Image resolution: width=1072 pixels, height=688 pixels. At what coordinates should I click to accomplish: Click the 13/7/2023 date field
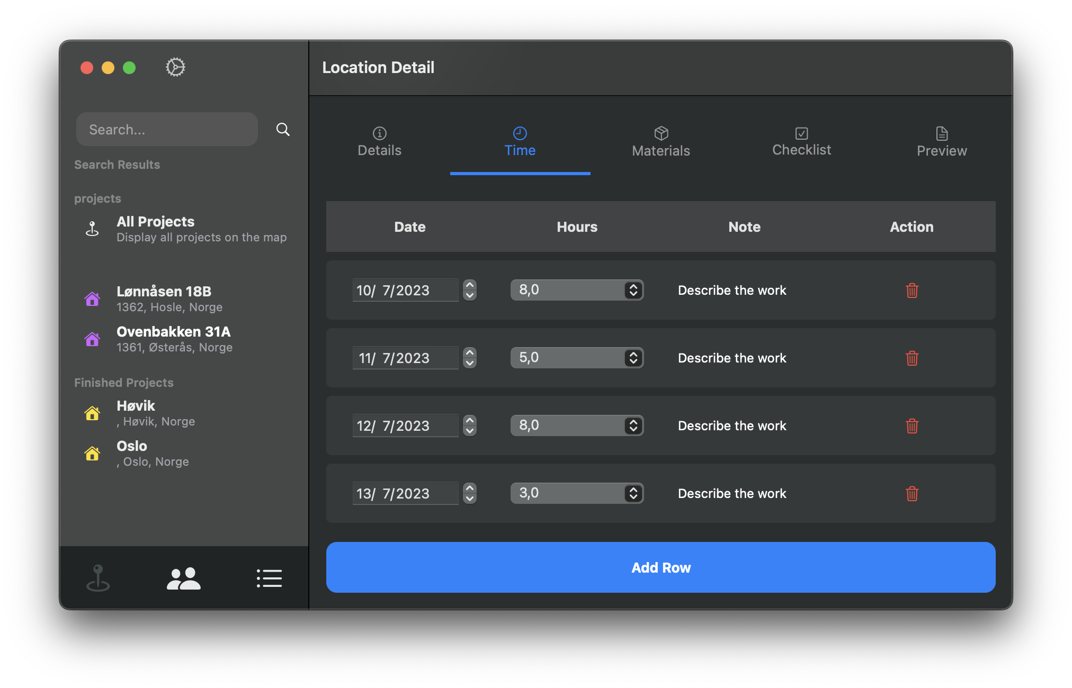(x=405, y=493)
